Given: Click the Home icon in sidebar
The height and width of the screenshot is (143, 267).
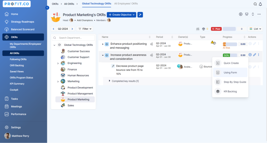Looking at the screenshot, I should point(7,14).
